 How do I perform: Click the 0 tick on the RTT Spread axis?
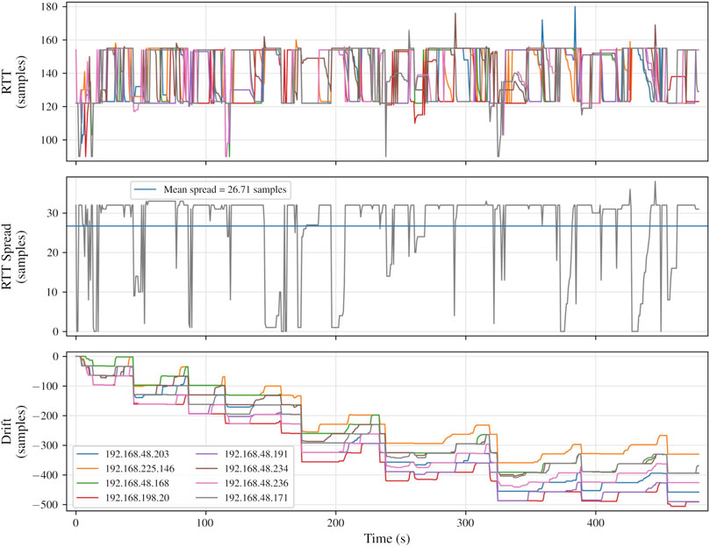(58, 331)
